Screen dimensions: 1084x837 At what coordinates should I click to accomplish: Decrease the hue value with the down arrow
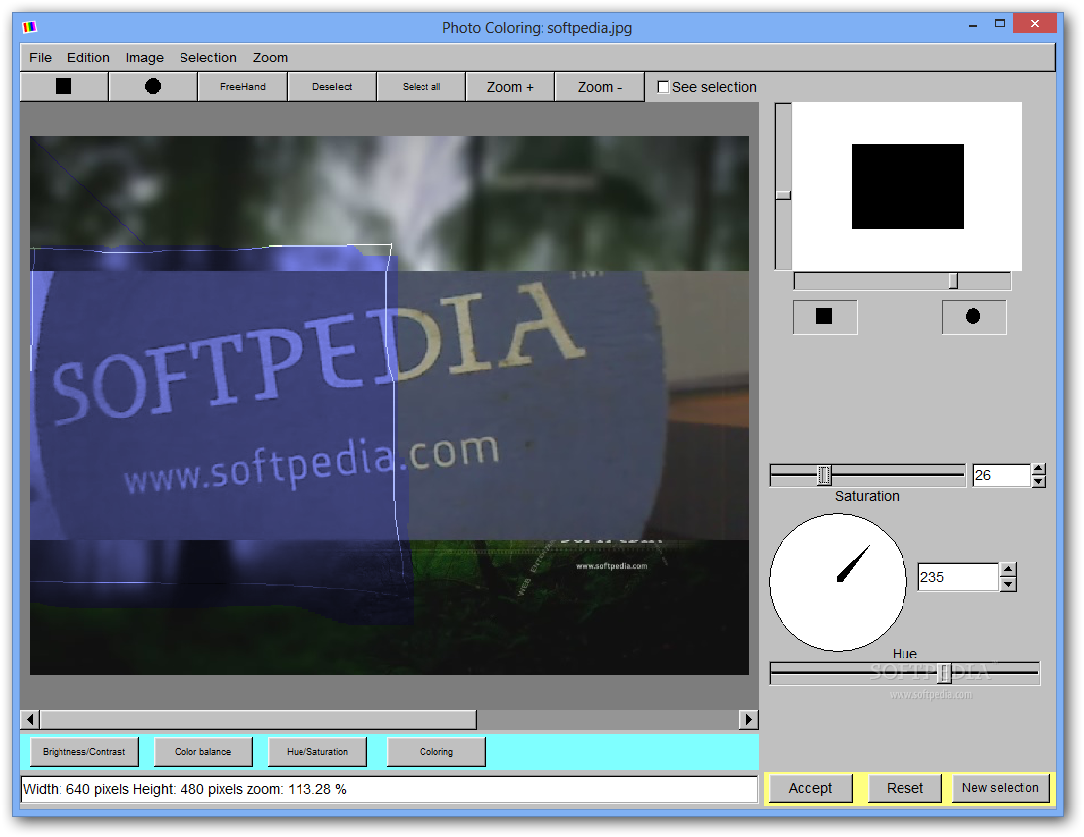click(1008, 585)
